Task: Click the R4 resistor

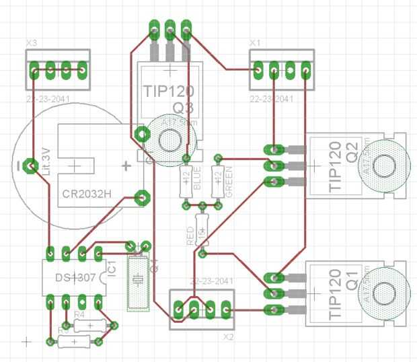Action: pyautogui.click(x=90, y=326)
